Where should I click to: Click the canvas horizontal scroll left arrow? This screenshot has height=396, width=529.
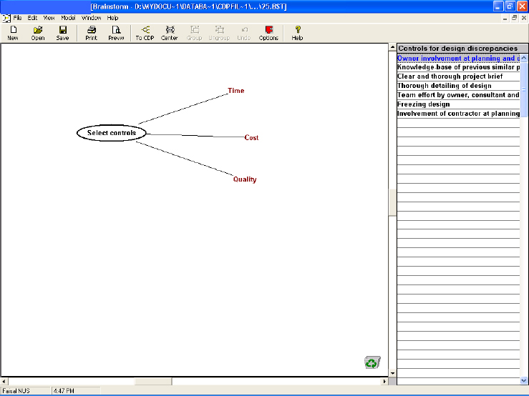[x=4, y=381]
